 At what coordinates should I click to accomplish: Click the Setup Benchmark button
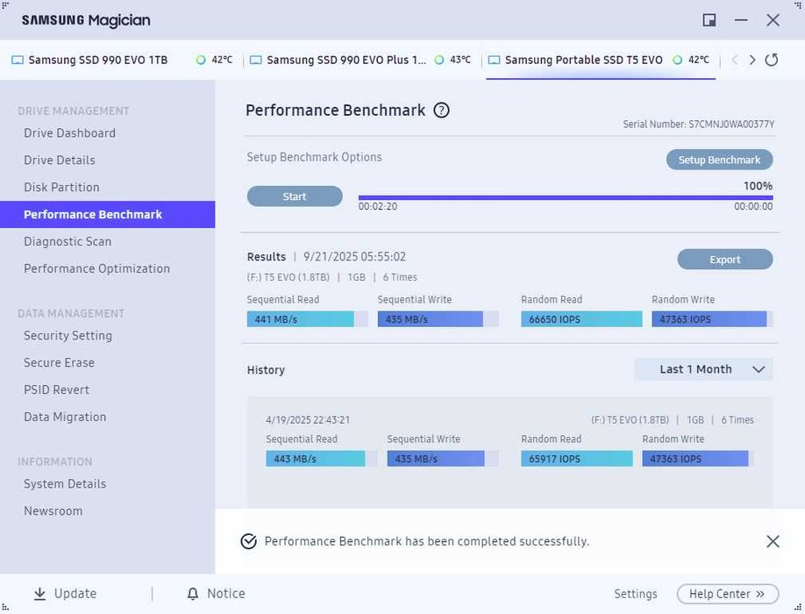point(719,160)
